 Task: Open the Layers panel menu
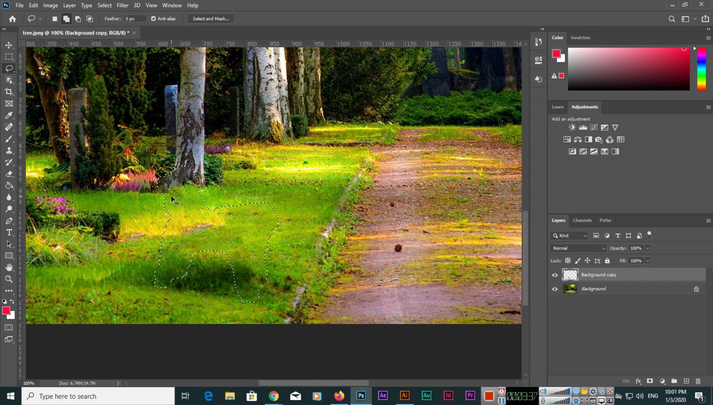[708, 221]
